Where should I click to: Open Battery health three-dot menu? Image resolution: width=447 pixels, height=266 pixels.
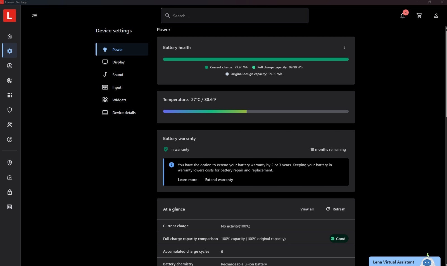click(x=344, y=47)
